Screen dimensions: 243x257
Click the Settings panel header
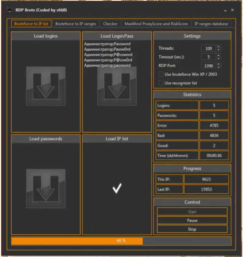click(192, 36)
